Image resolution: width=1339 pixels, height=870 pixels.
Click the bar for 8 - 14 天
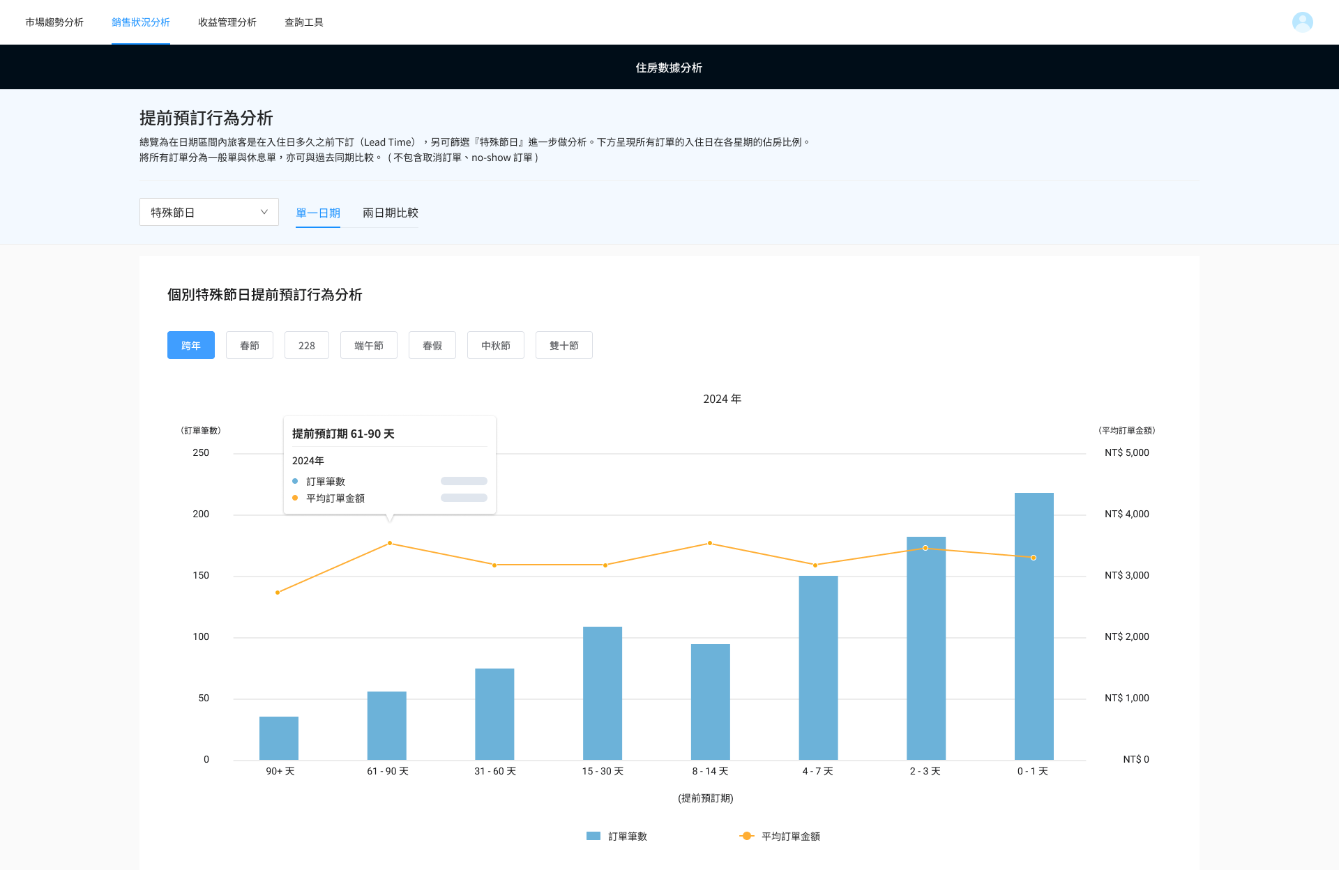pos(711,702)
